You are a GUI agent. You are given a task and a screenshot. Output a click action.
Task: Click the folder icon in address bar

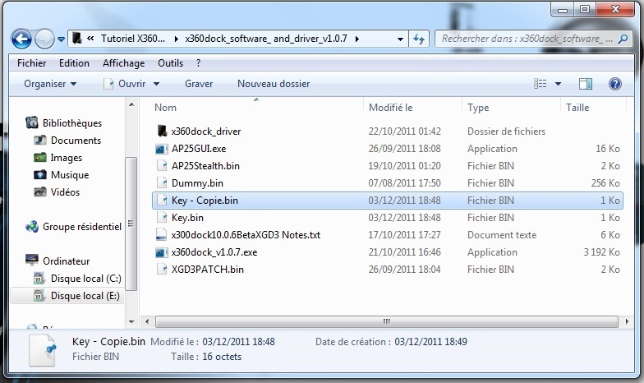(77, 38)
